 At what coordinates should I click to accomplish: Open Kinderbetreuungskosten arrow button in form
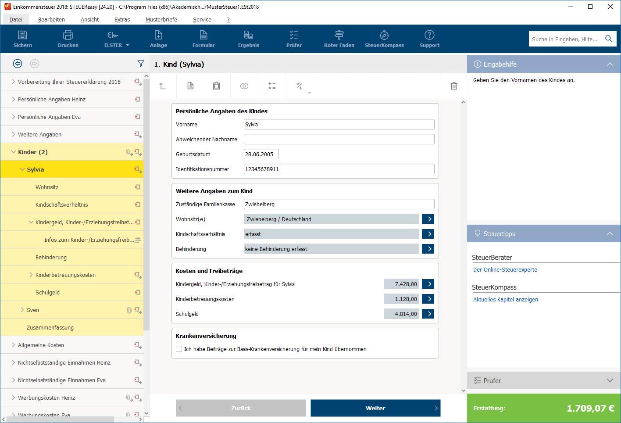(428, 299)
